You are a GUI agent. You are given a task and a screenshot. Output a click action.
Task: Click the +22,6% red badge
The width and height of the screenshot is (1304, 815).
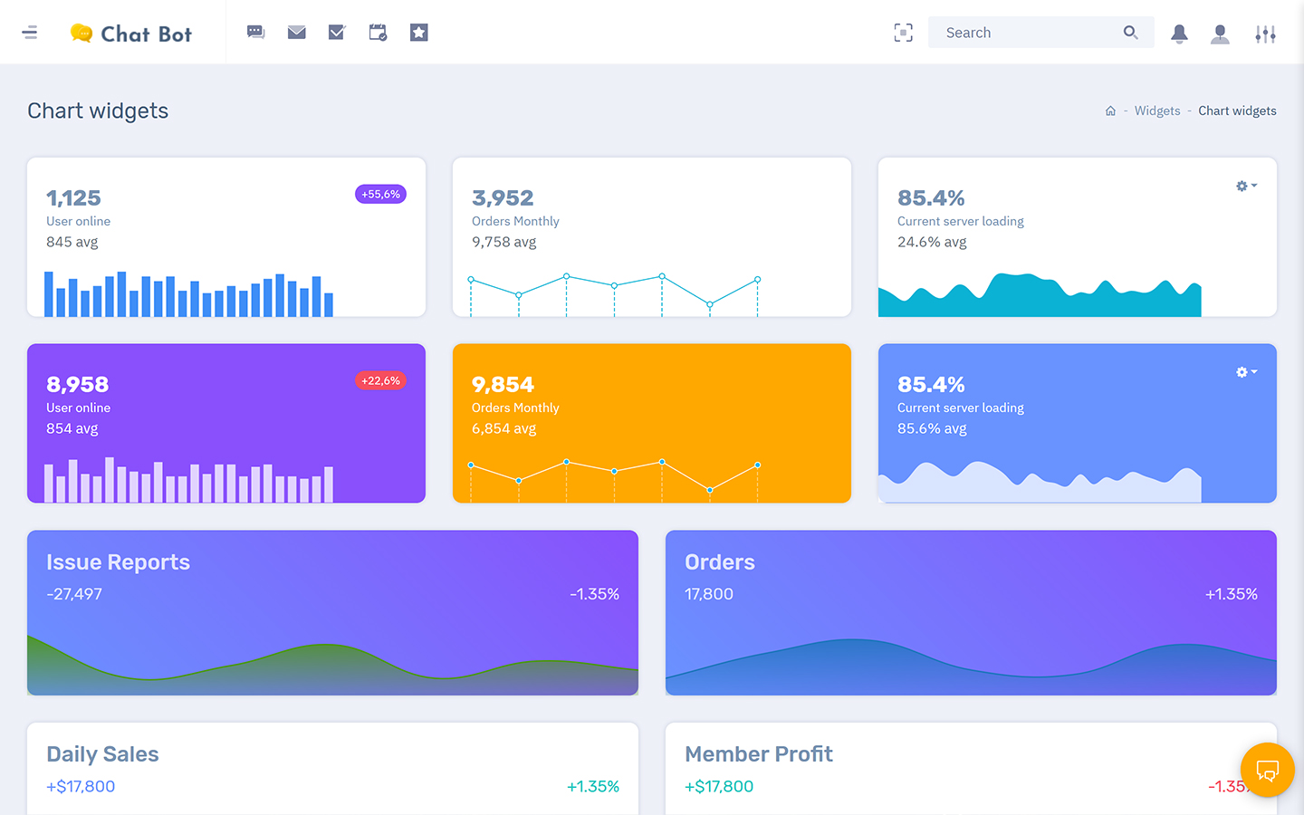coord(380,380)
